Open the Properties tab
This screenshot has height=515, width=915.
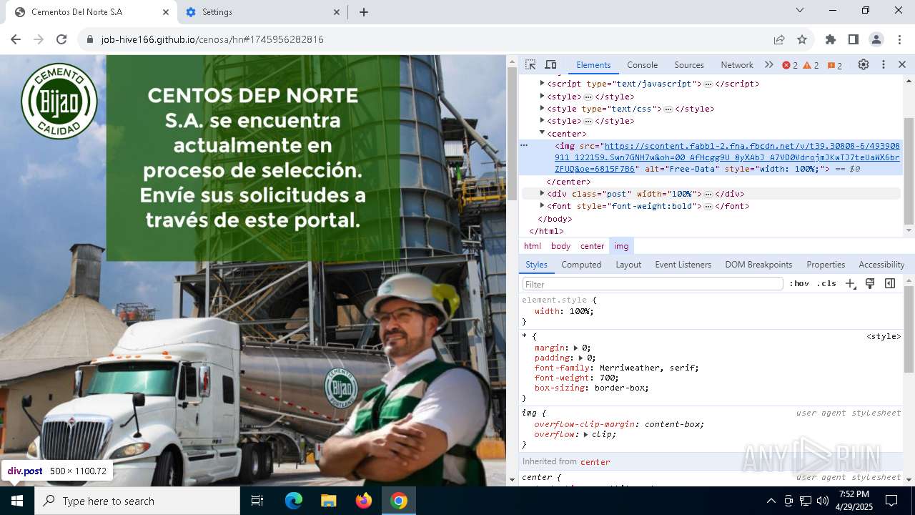coord(826,265)
